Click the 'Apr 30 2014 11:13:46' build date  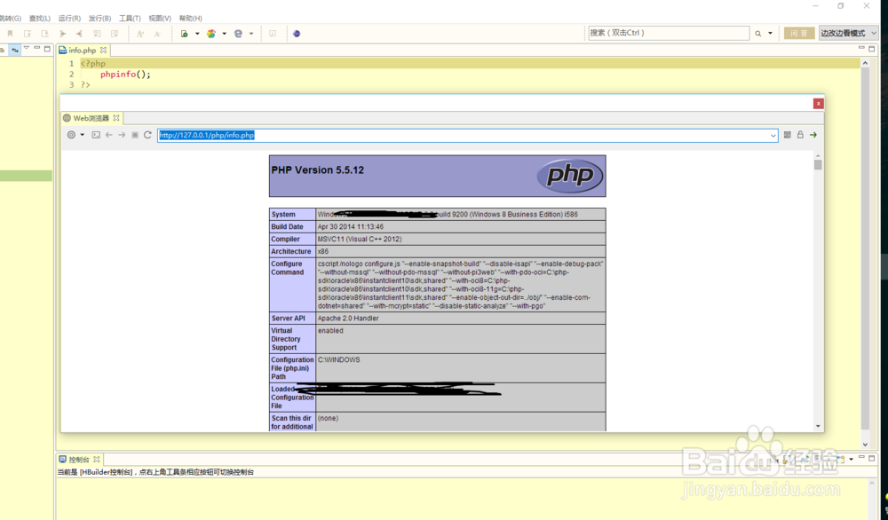pos(351,226)
